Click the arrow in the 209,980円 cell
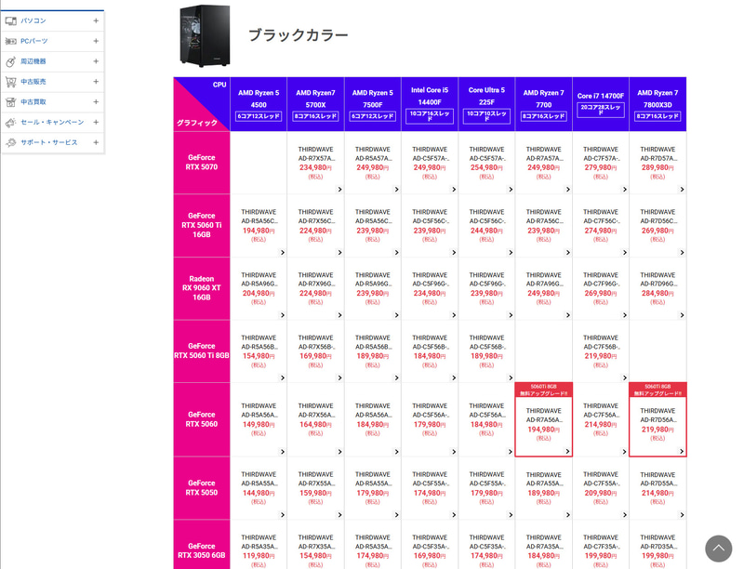The width and height of the screenshot is (744, 569). pos(624,514)
